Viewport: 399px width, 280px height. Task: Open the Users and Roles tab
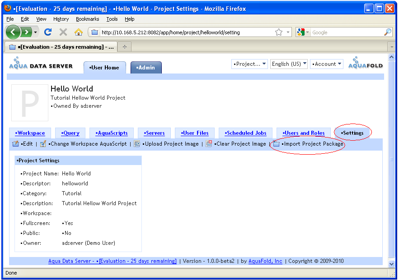304,133
